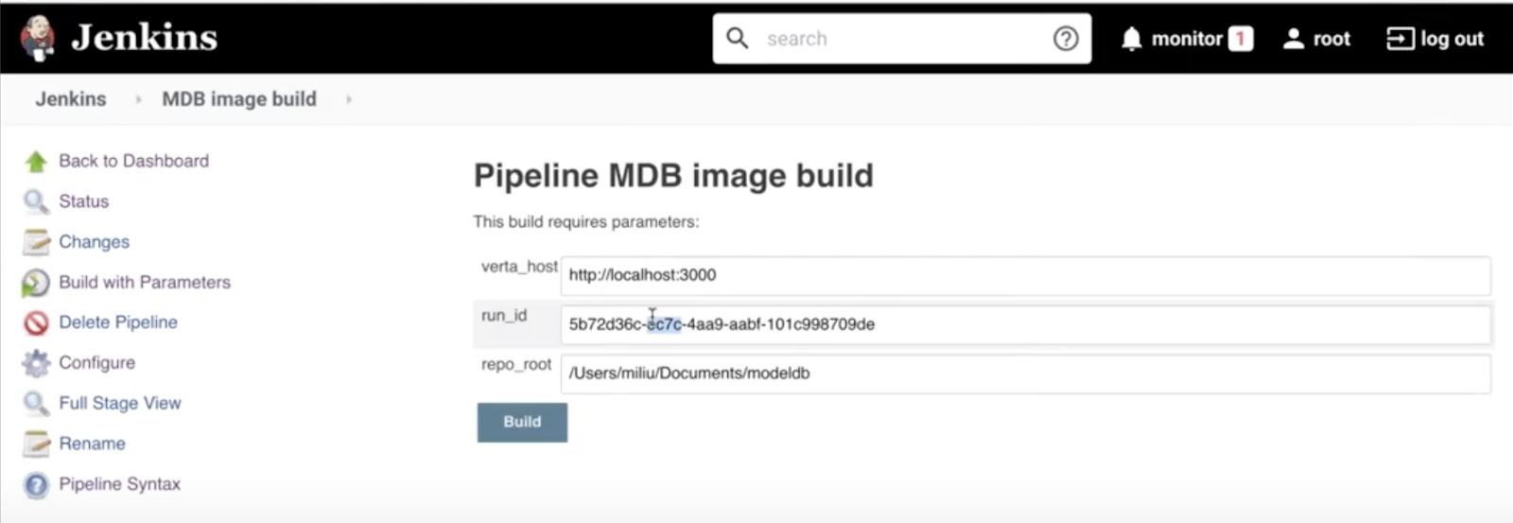Click the Jenkins butler logo

pos(38,38)
